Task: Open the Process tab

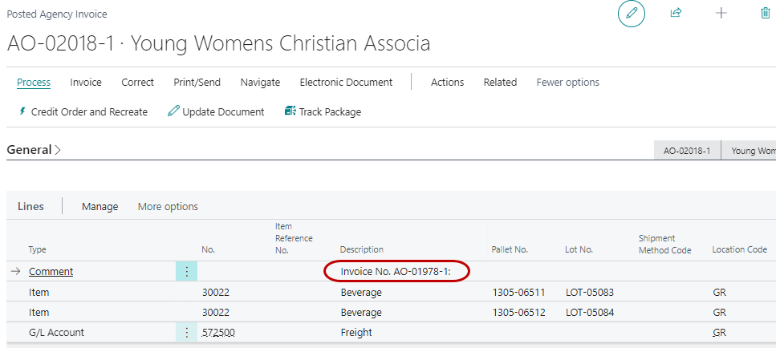Action: [x=34, y=83]
